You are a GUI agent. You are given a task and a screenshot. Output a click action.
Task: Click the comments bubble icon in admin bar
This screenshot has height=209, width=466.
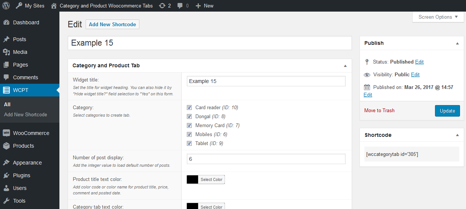180,6
